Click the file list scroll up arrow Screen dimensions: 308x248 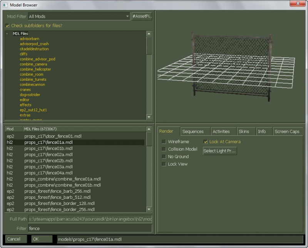(x=149, y=129)
